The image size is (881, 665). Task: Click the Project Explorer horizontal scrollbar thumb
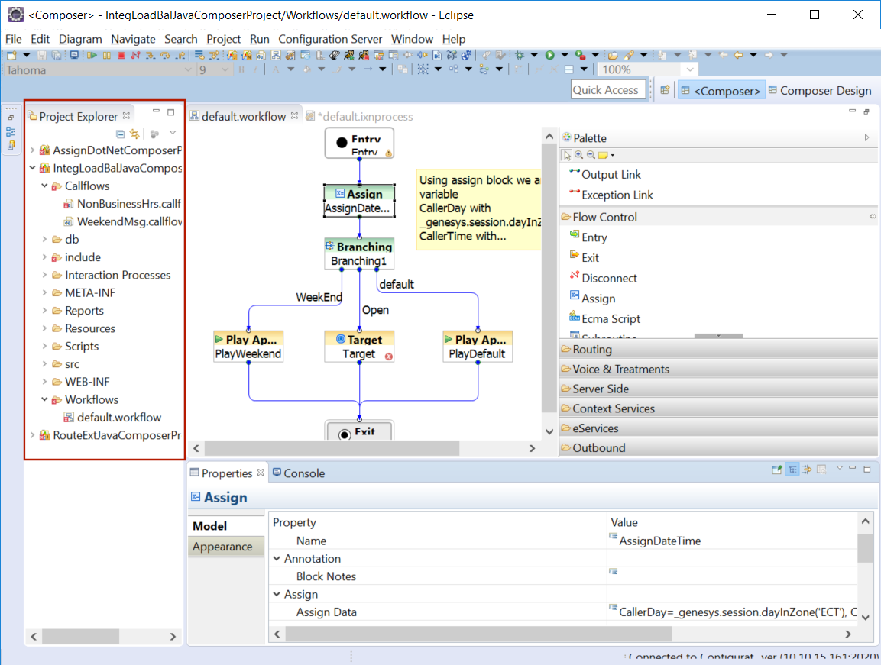(80, 636)
